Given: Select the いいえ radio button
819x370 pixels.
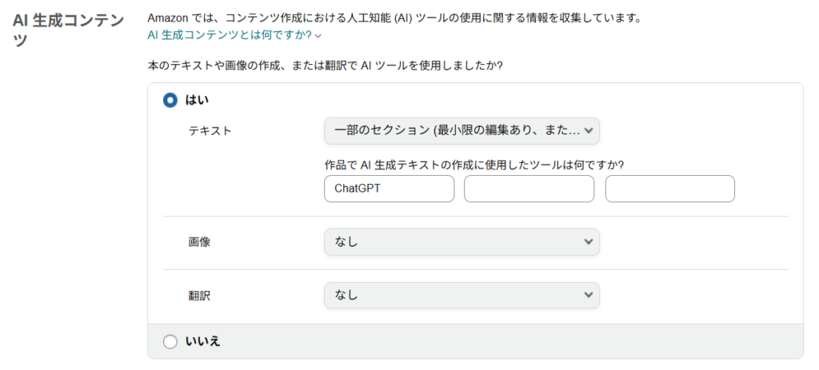Looking at the screenshot, I should [170, 342].
